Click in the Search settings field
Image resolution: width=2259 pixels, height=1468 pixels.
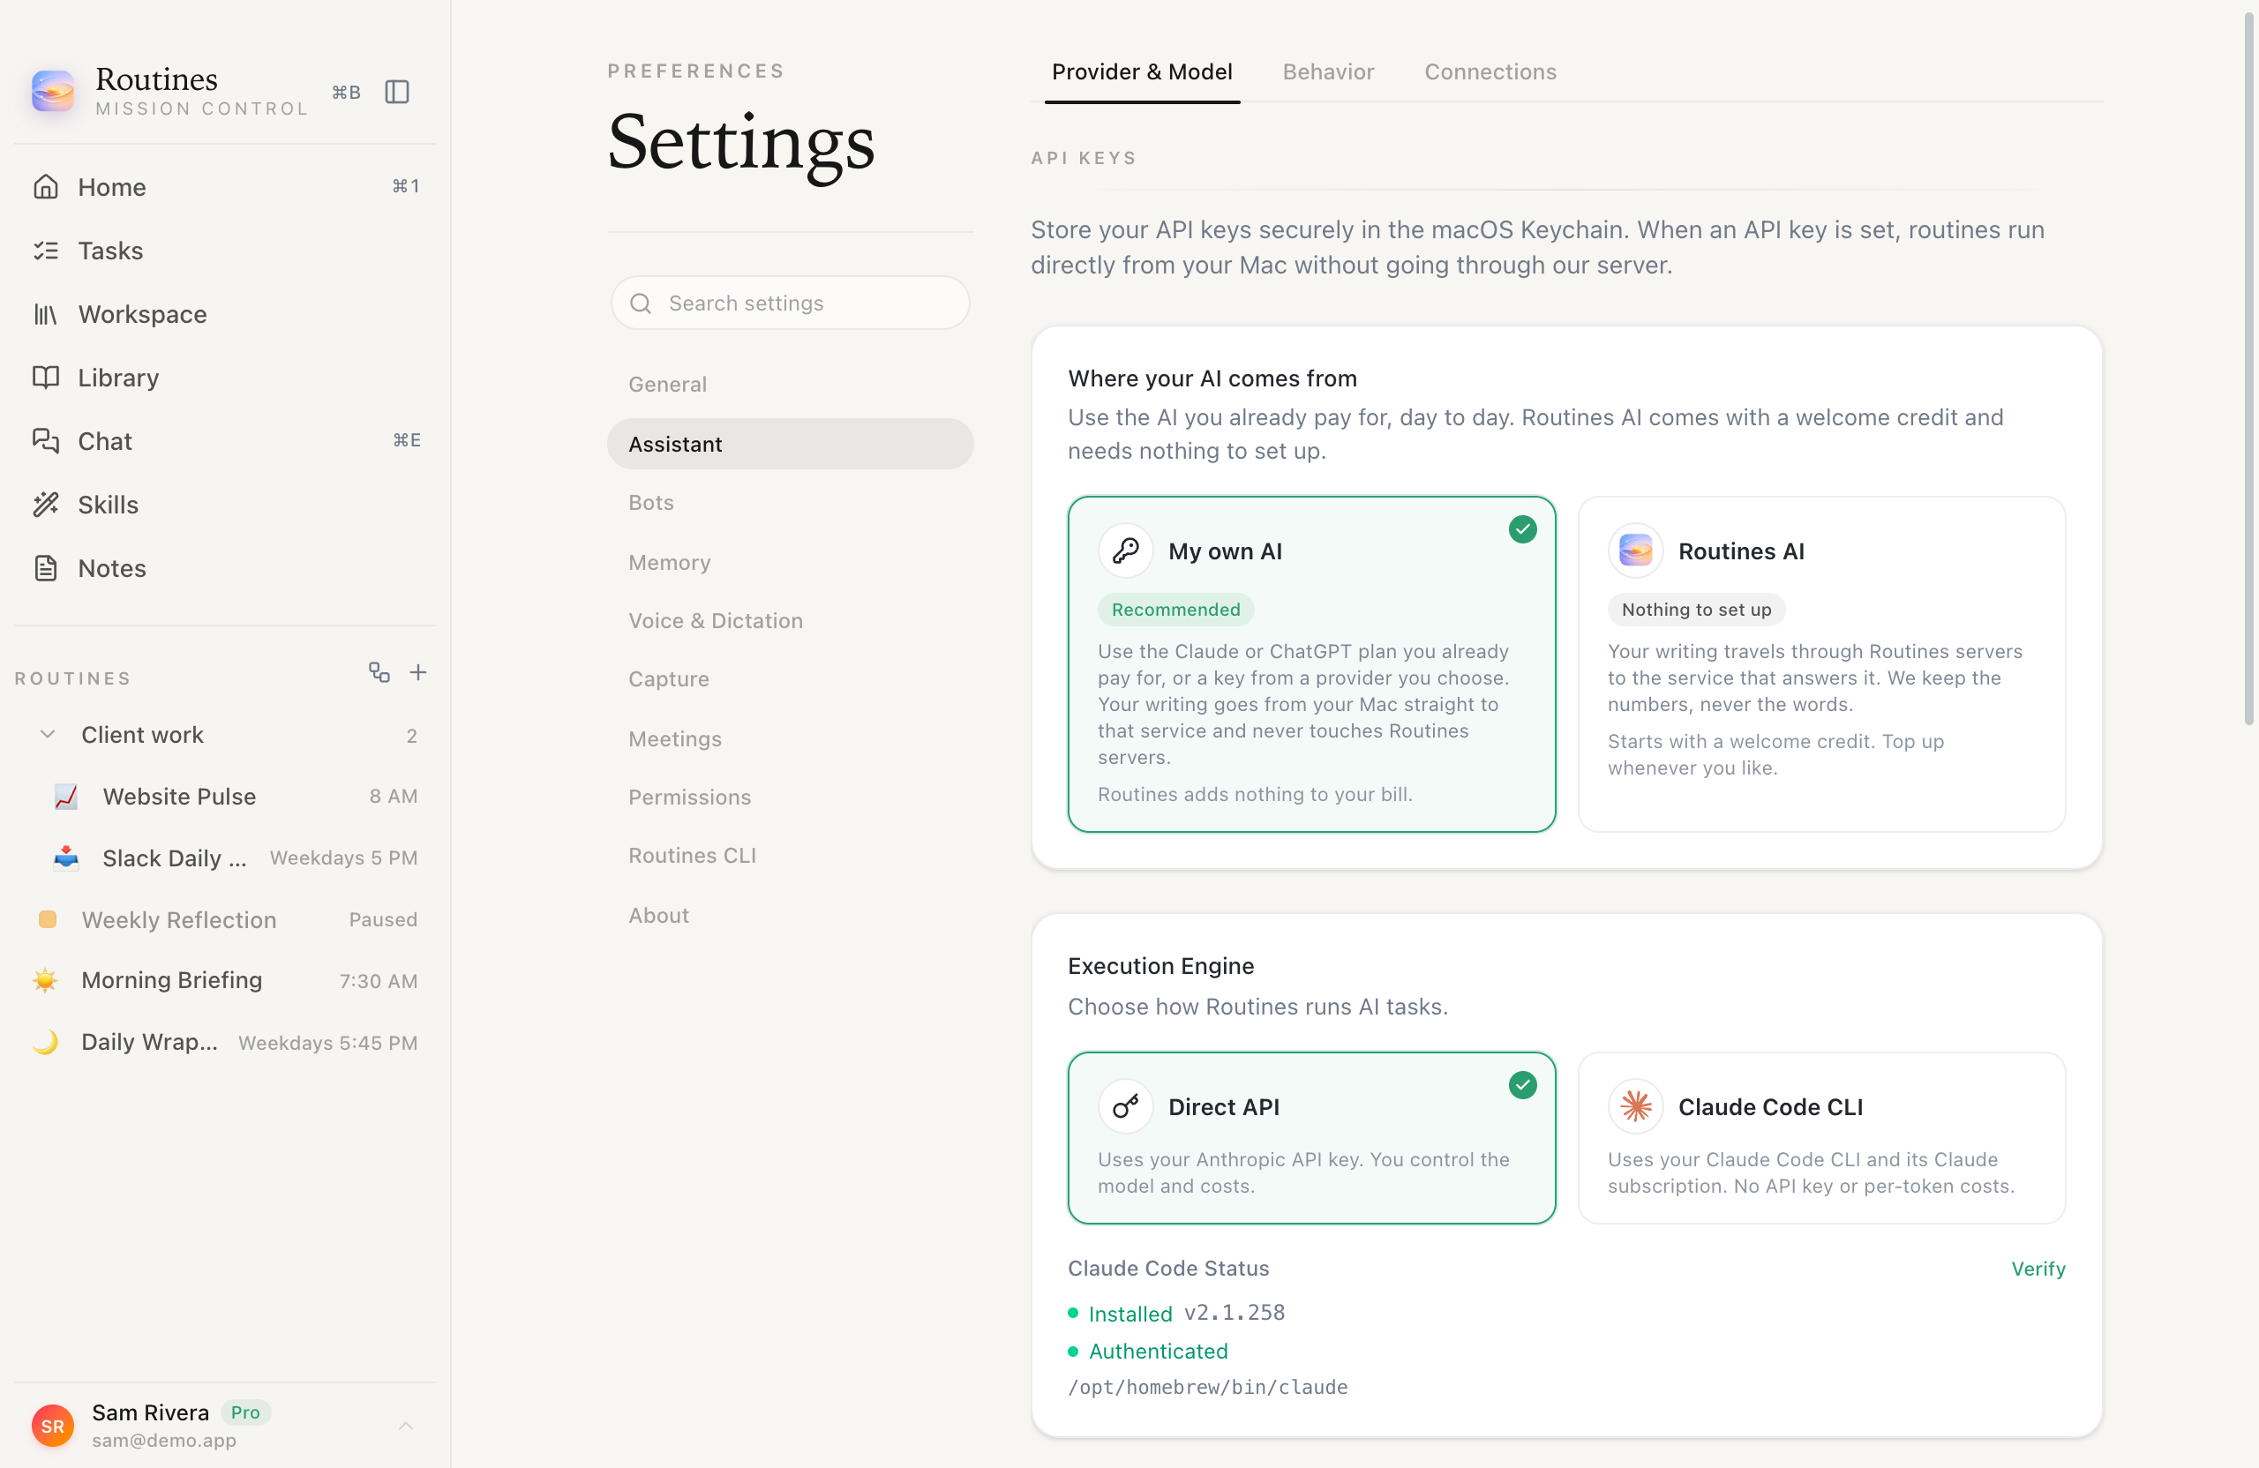tap(790, 303)
